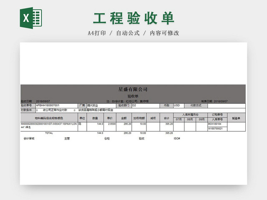Viewport: 267px width, 200px height.
Task: Select the 星盛有限公司 company name header
Action: (133, 89)
